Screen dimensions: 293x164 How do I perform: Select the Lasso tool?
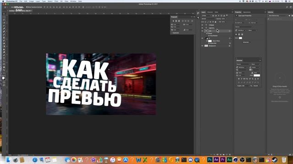point(4,20)
